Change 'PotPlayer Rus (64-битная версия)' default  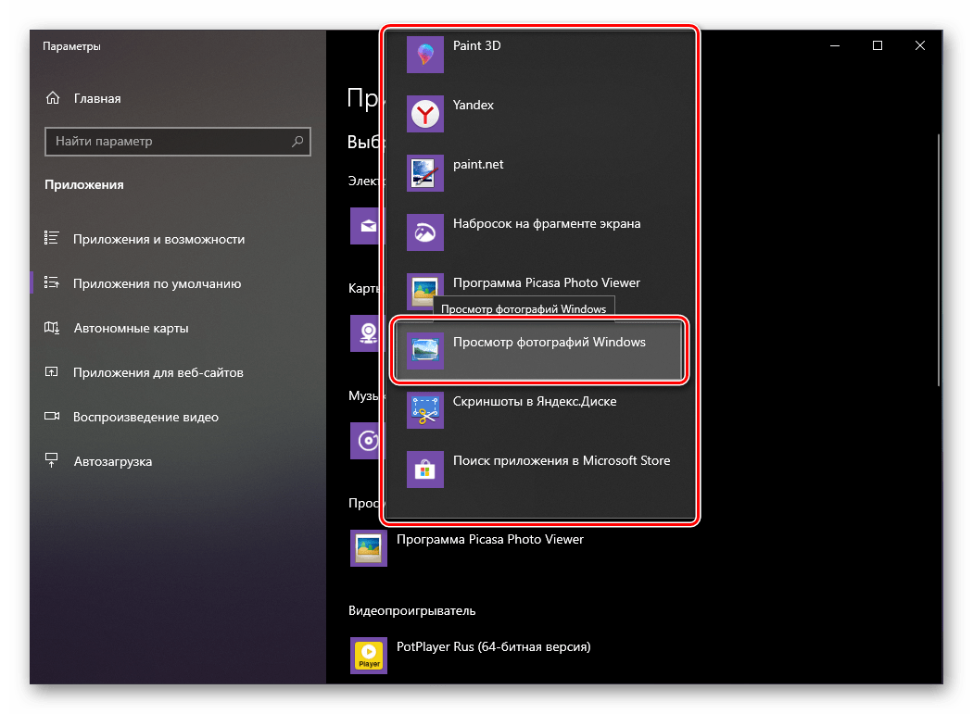click(493, 646)
